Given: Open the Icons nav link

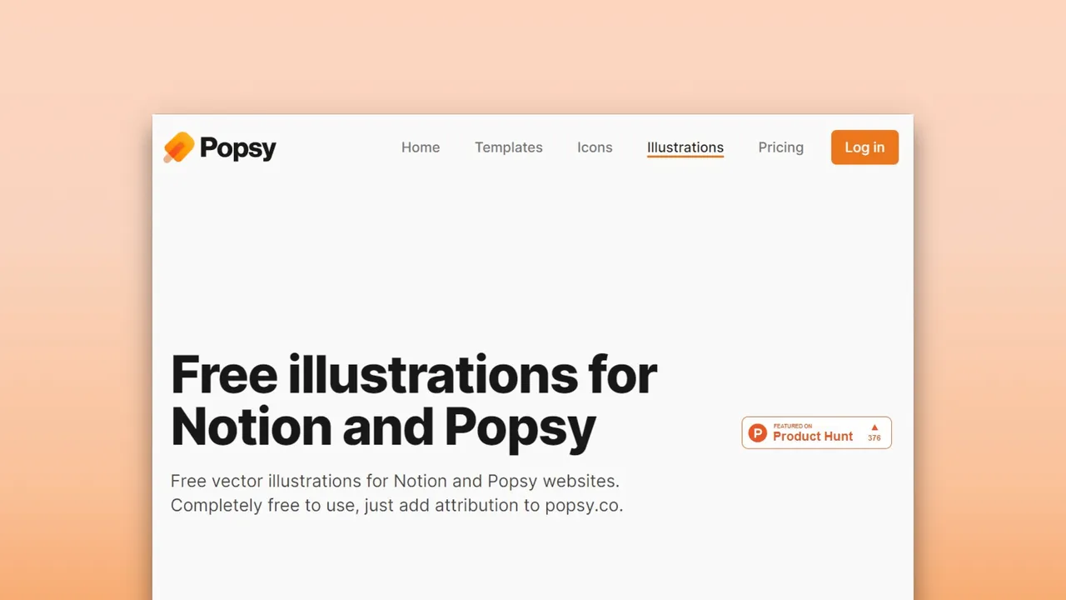Looking at the screenshot, I should click(595, 147).
